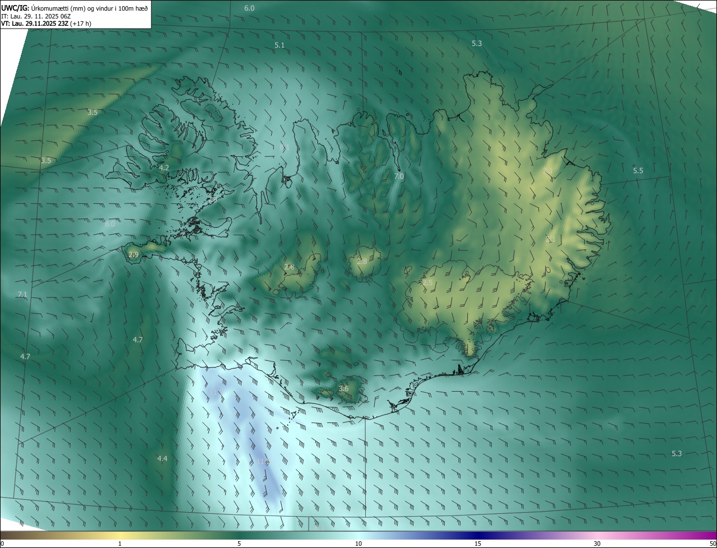Click the 5.5 value label
Screen dimensions: 717x548
point(638,170)
